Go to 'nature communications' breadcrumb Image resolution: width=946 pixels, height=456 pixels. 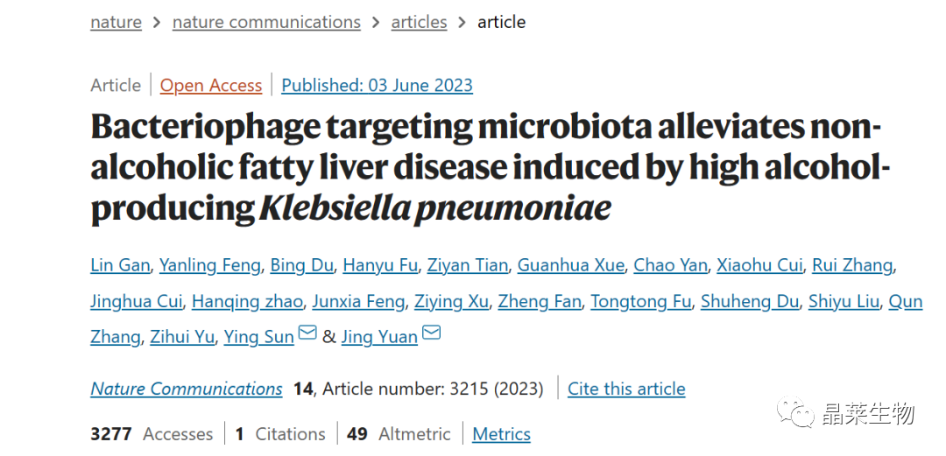coord(266,23)
